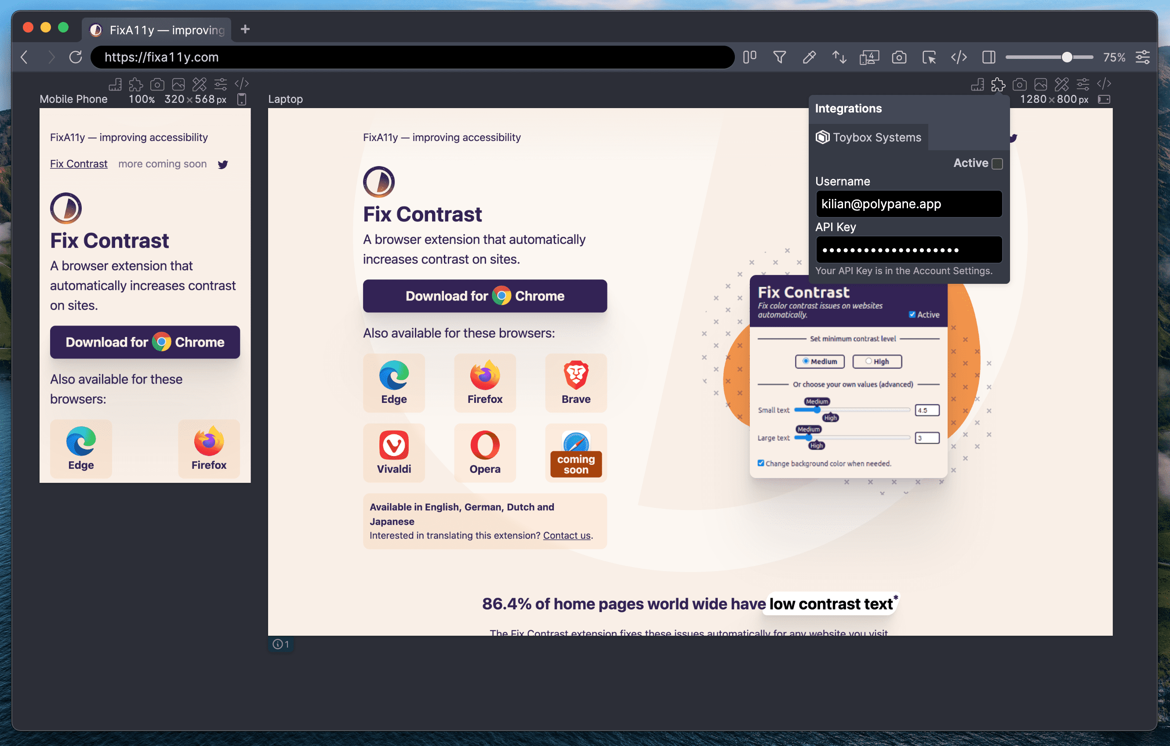This screenshot has width=1170, height=746.
Task: Click Download for Chrome in Mobile pane
Action: point(145,342)
